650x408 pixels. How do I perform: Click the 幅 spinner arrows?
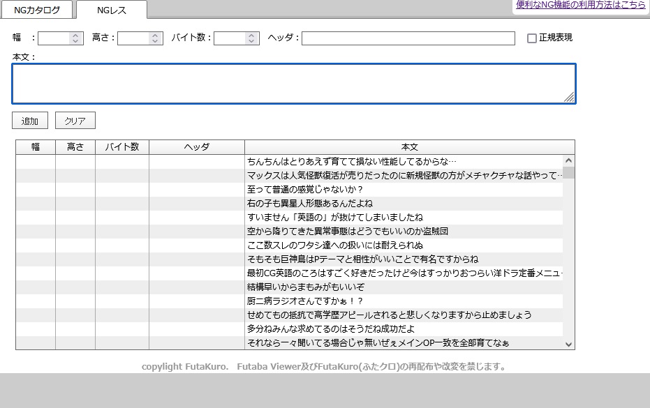coord(76,38)
